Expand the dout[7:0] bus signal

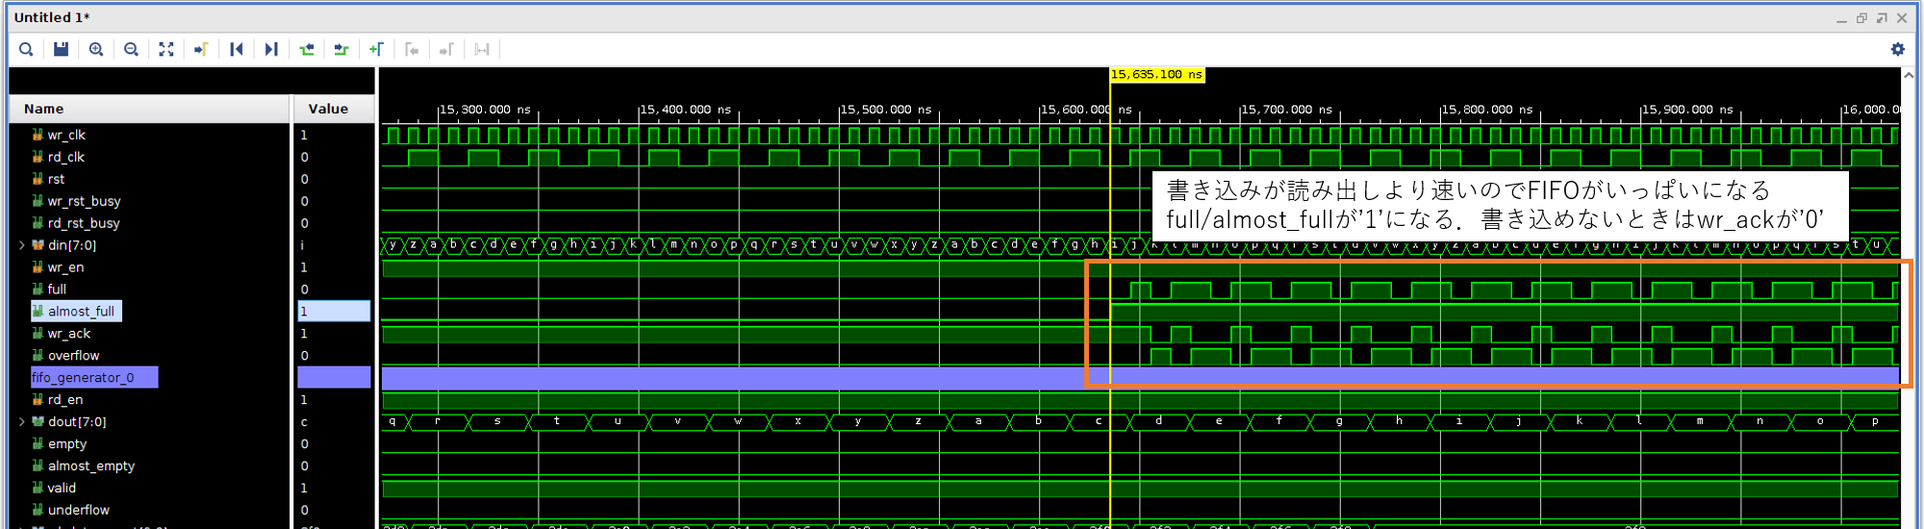pos(22,421)
